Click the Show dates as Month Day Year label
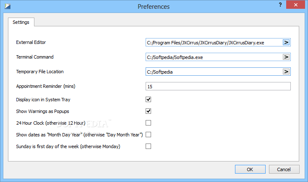Screen dimensions: 308x182 [x=79, y=135]
